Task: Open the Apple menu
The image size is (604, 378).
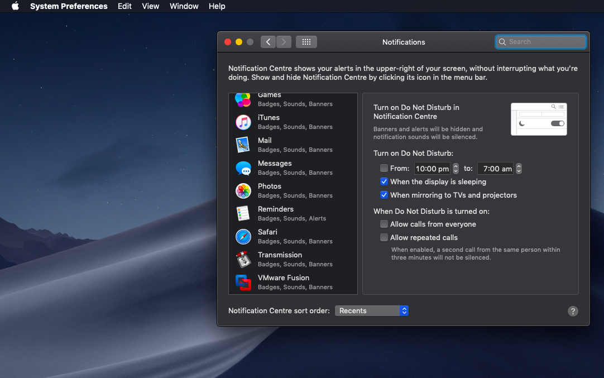Action: (x=15, y=6)
